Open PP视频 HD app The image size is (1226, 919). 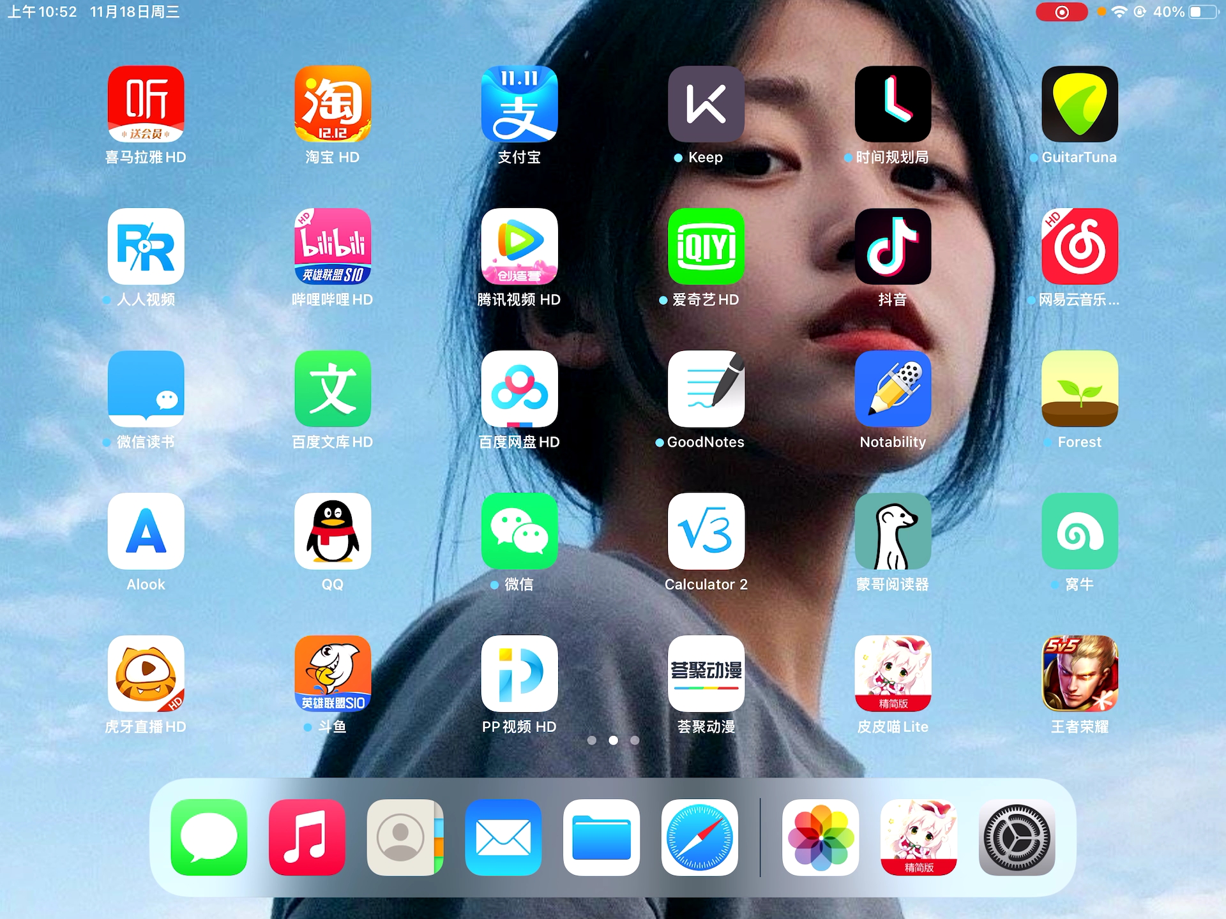(x=519, y=673)
